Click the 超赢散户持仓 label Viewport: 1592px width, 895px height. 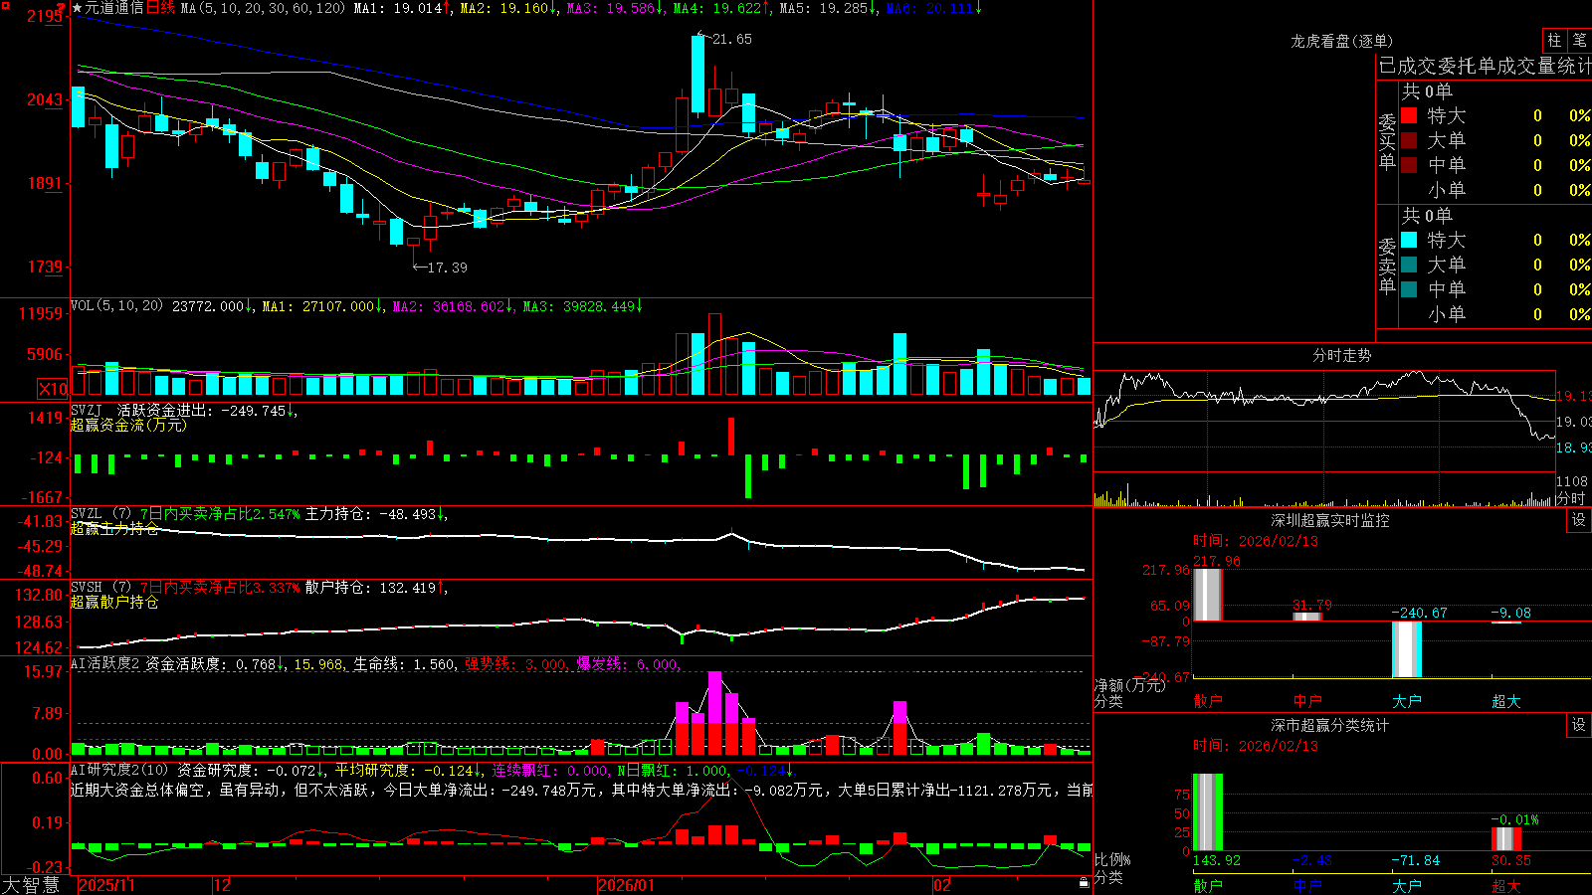click(x=114, y=602)
